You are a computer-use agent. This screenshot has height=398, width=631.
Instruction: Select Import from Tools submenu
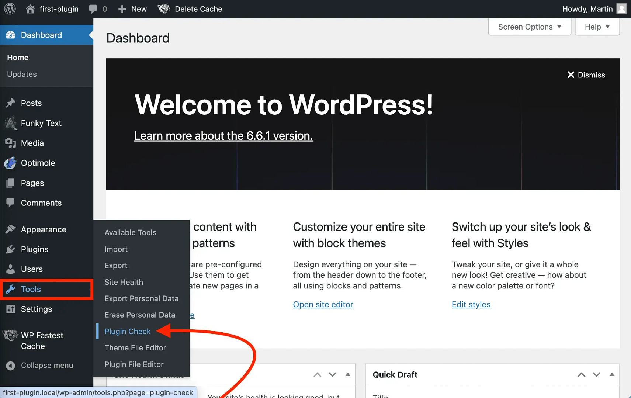(x=116, y=249)
